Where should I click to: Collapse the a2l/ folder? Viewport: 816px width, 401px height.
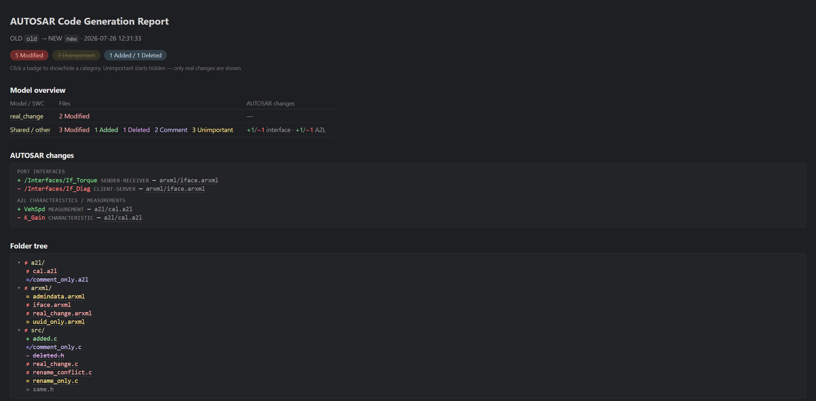[19, 262]
